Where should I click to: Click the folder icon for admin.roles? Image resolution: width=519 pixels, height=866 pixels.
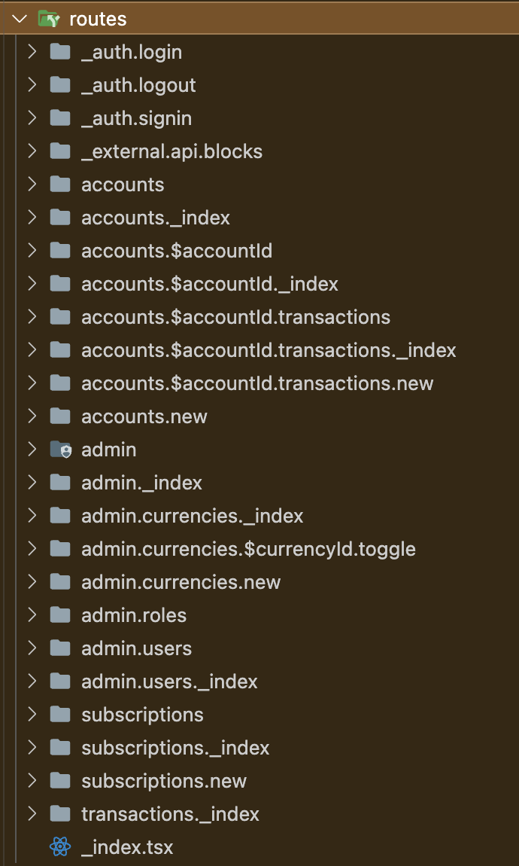pos(60,614)
